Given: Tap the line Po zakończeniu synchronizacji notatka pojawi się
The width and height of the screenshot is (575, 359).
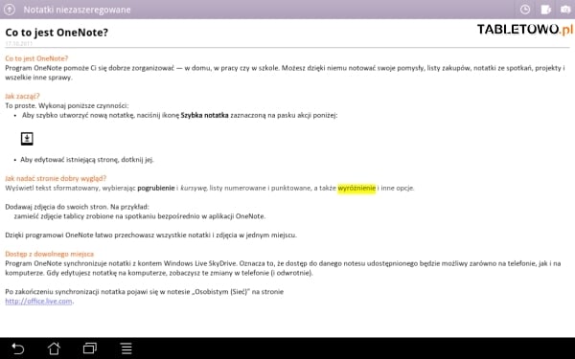Looking at the screenshot, I should tap(145, 292).
